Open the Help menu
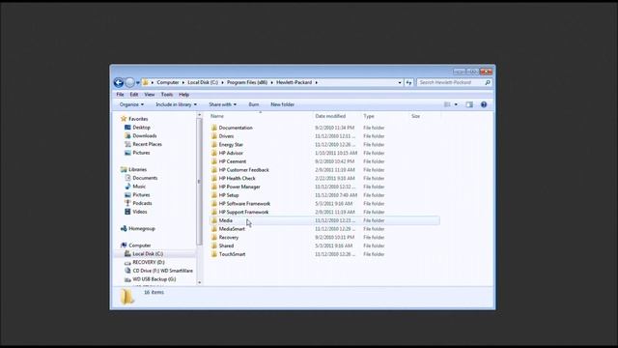Image resolution: width=618 pixels, height=348 pixels. coord(184,95)
